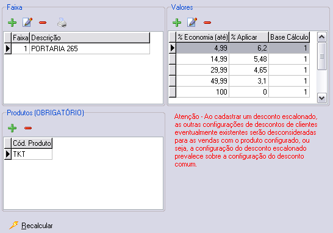Select the 5,48 aplicar cell
This screenshot has height=233, width=333.
point(249,59)
